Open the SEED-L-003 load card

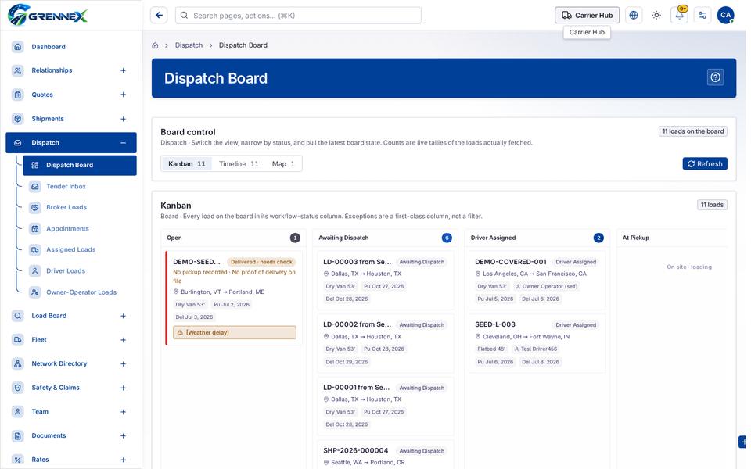coord(537,343)
